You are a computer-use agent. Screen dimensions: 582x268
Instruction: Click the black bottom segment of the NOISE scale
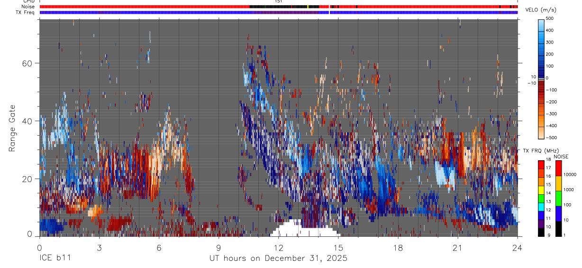pos(558,228)
